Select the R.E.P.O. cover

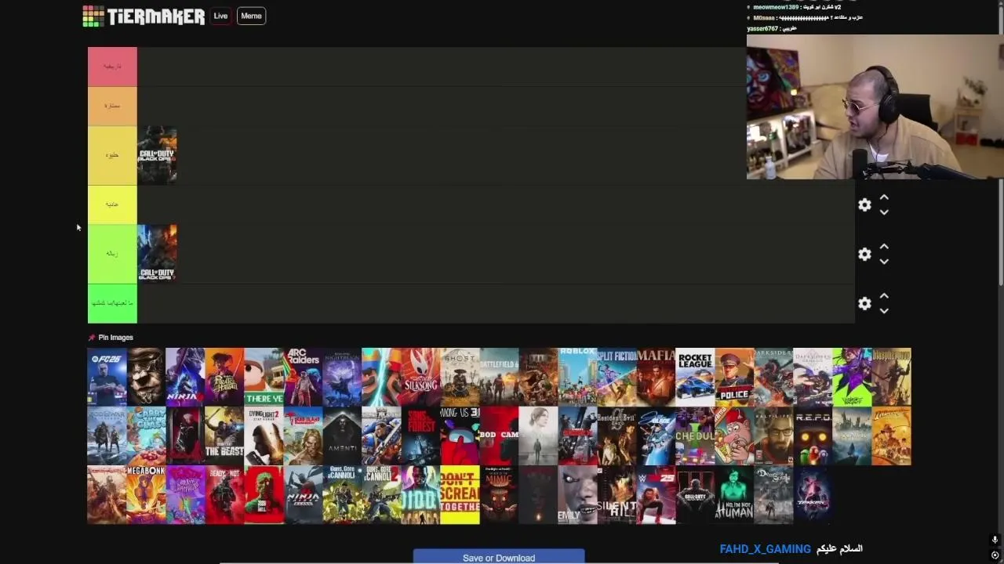point(813,436)
